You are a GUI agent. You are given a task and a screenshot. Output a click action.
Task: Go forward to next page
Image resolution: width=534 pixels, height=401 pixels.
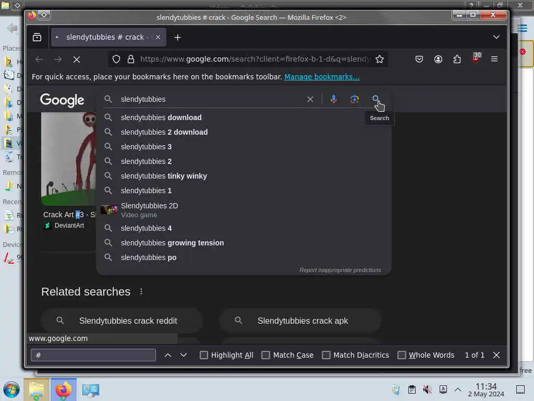click(x=58, y=60)
